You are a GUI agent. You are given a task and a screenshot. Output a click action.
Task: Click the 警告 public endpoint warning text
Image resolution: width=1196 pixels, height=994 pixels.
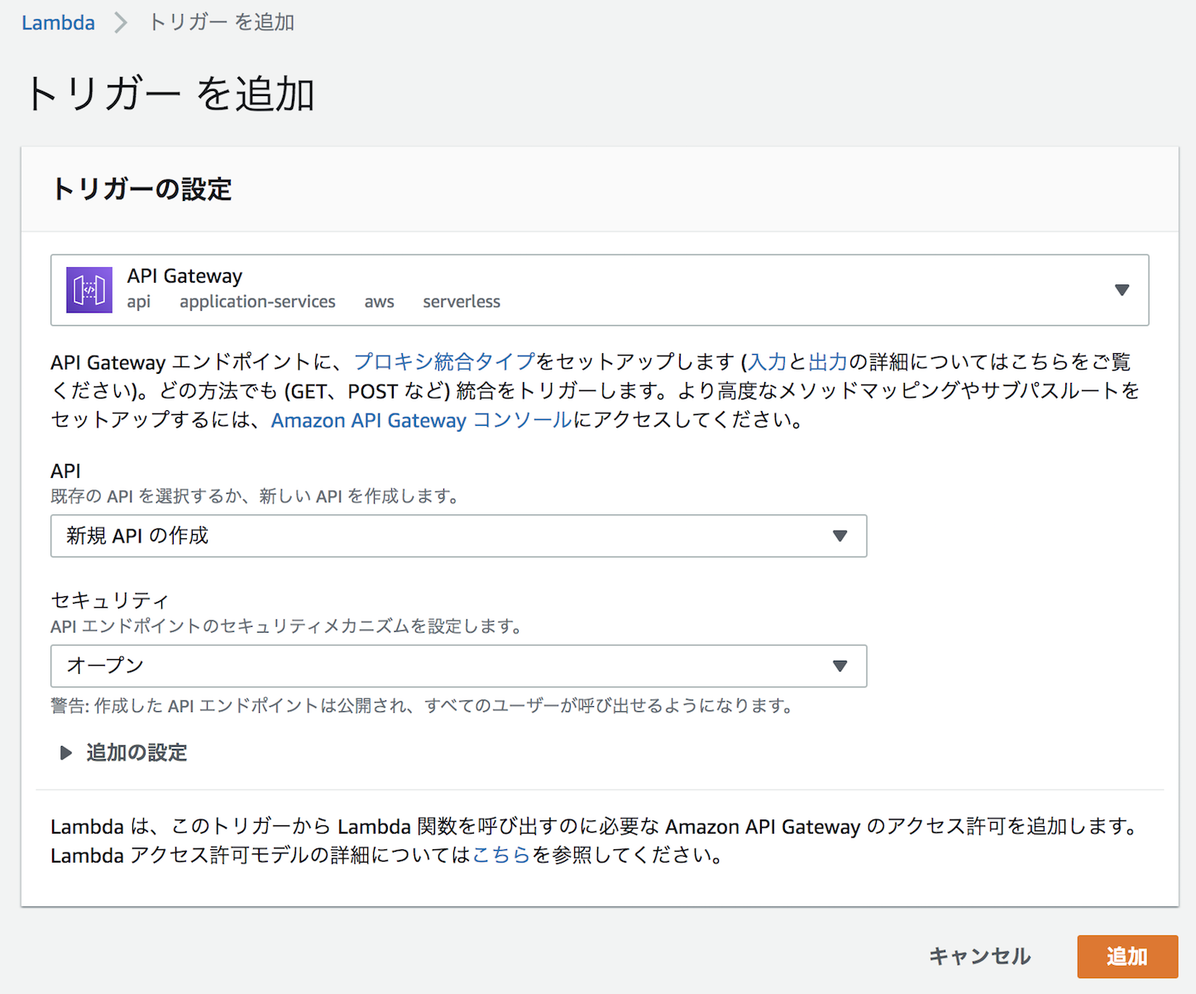[x=423, y=705]
